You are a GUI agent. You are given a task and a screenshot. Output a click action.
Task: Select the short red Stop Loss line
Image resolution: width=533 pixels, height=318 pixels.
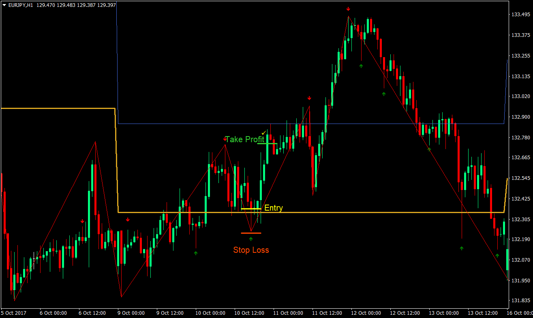click(251, 233)
